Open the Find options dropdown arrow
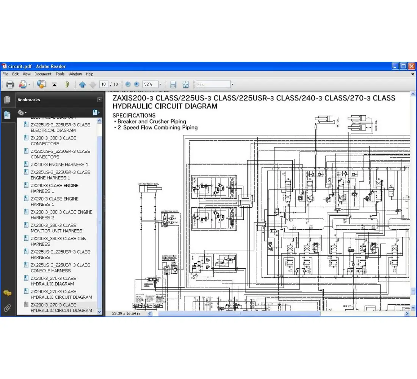417x379 pixels. [x=232, y=85]
